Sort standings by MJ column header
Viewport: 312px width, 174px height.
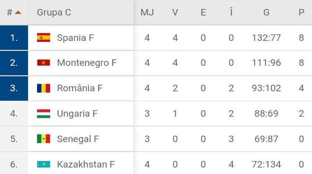(x=147, y=12)
